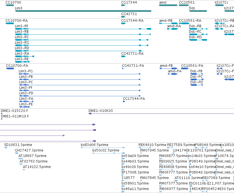Open the CG43731 gene label
The width and height of the screenshot is (234, 193).
tap(129, 14)
